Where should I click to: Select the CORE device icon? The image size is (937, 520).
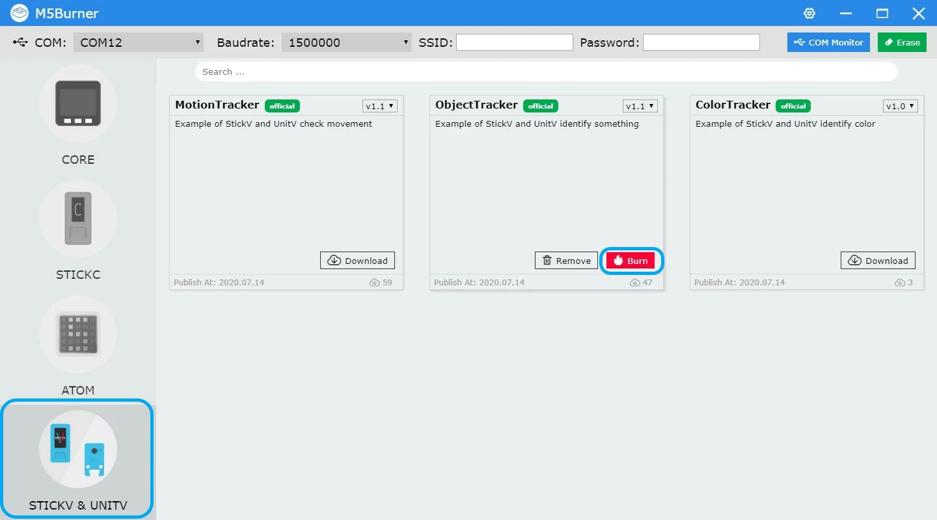tap(78, 103)
